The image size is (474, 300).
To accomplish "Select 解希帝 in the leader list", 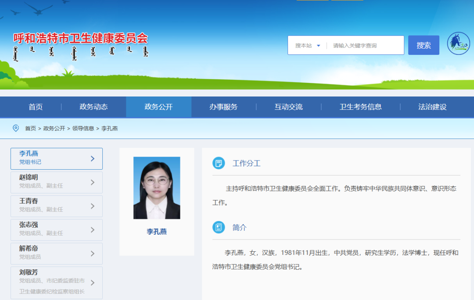I will click(x=57, y=254).
